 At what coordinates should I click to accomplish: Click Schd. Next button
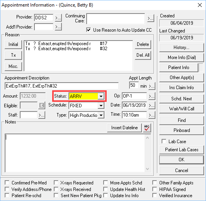tap(181, 99)
